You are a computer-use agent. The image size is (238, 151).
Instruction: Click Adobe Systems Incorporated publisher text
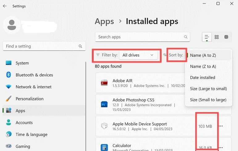148,105
